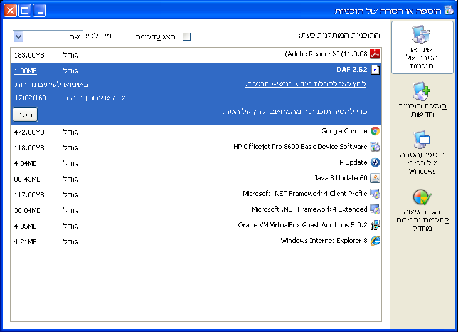Click the 4.21MB size value
This screenshot has width=458, height=332.
point(26,242)
